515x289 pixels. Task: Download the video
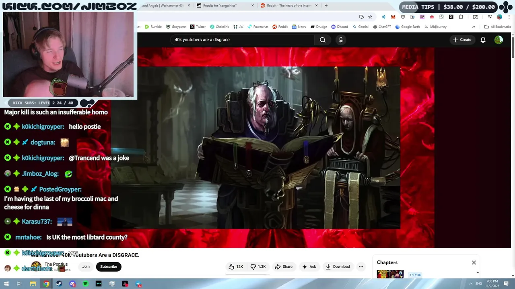tap(338, 267)
